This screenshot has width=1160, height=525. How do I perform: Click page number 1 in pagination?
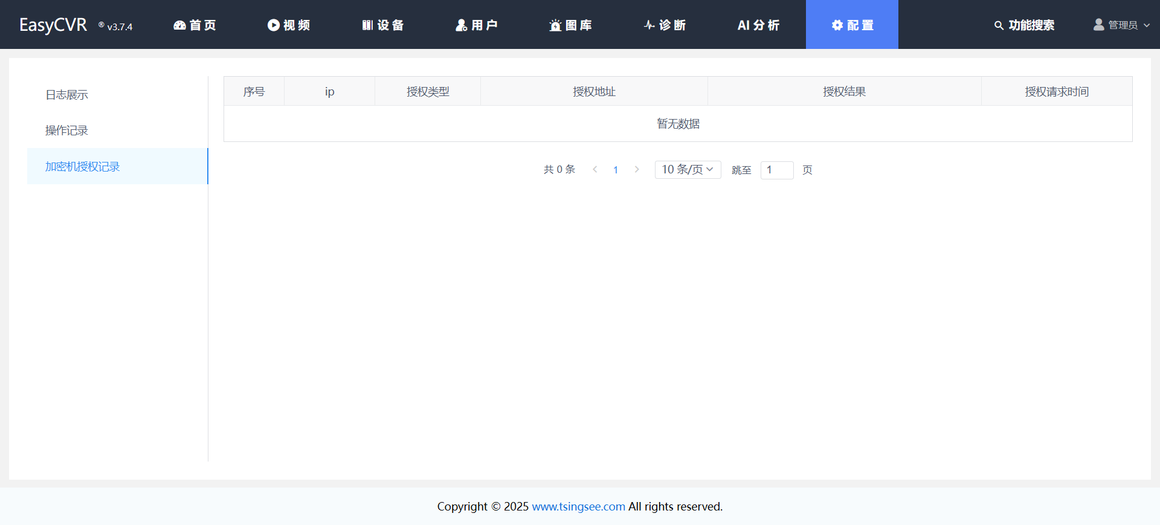616,170
